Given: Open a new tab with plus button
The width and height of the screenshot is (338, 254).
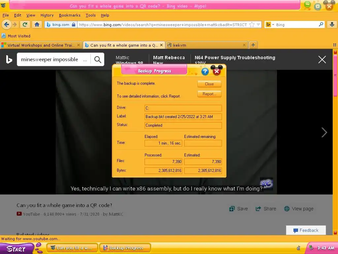Looking at the screenshot, I should 253,45.
